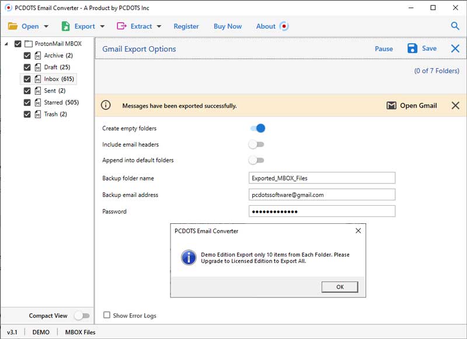Viewport: 467px width, 339px height.
Task: Collapse the ProtonMail MBOX tree node
Action: [x=6, y=44]
